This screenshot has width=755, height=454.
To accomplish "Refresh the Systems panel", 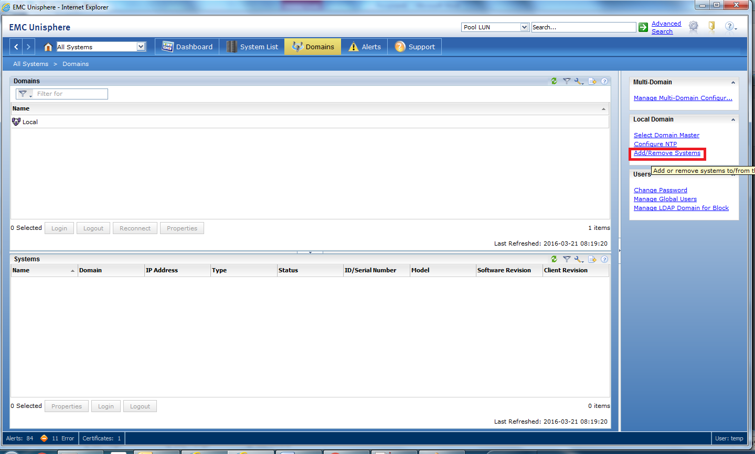I will (554, 259).
